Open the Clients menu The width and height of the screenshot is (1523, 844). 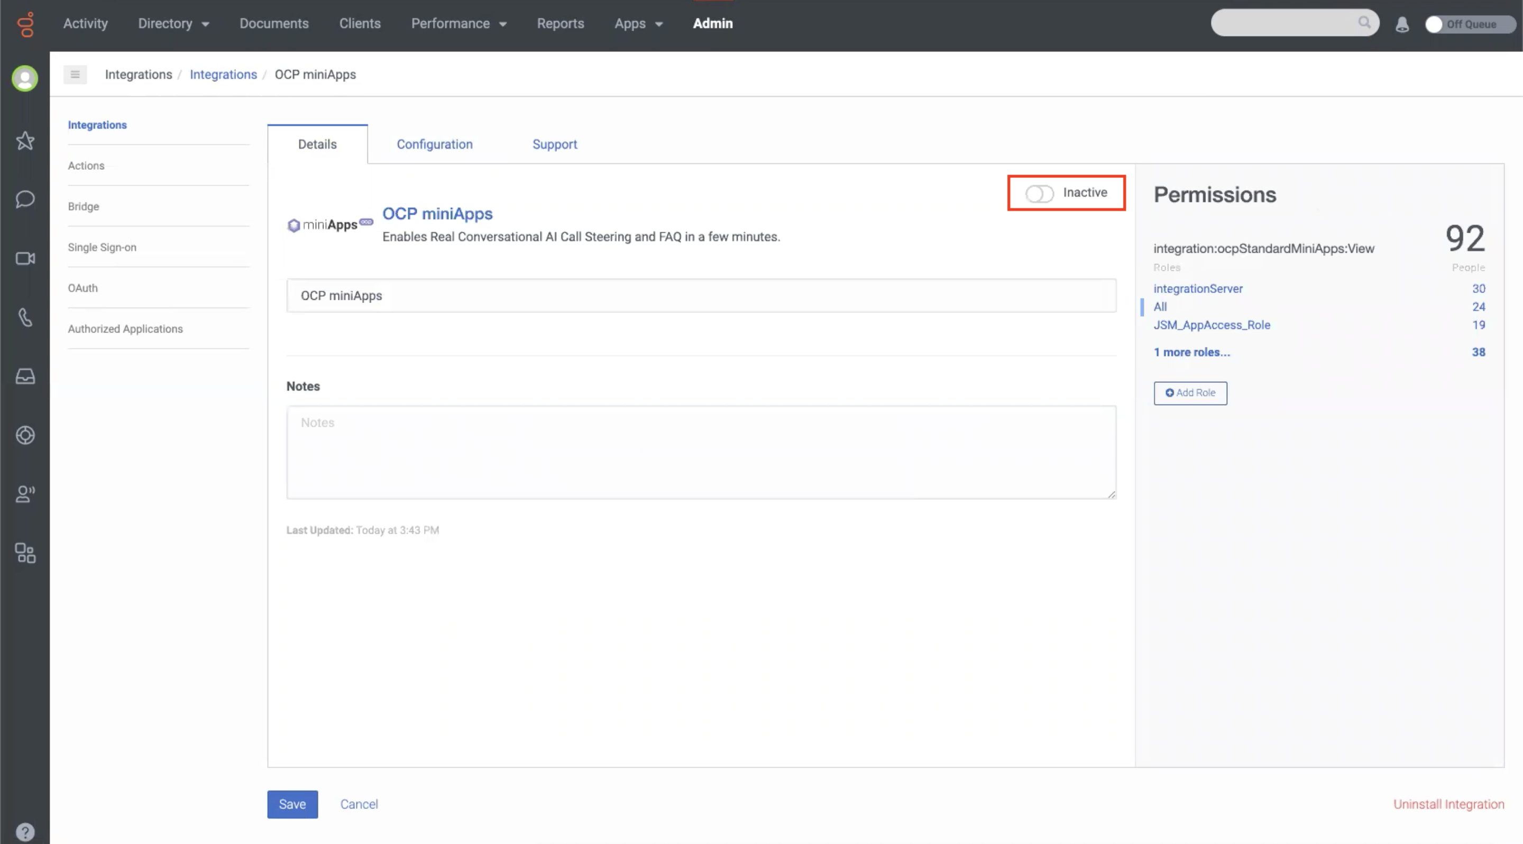click(x=360, y=24)
